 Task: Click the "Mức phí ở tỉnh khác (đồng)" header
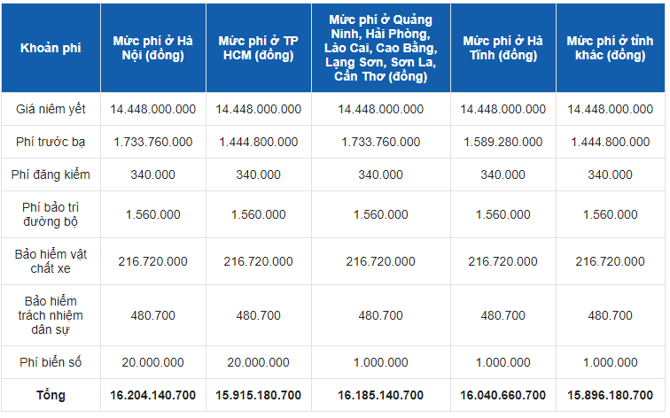pyautogui.click(x=610, y=48)
